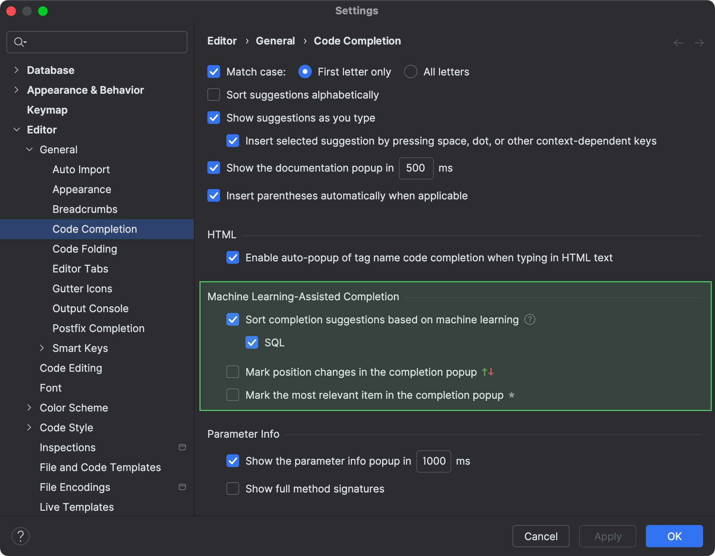Enable Sort suggestions alphabetically
The height and width of the screenshot is (556, 715).
pos(213,95)
